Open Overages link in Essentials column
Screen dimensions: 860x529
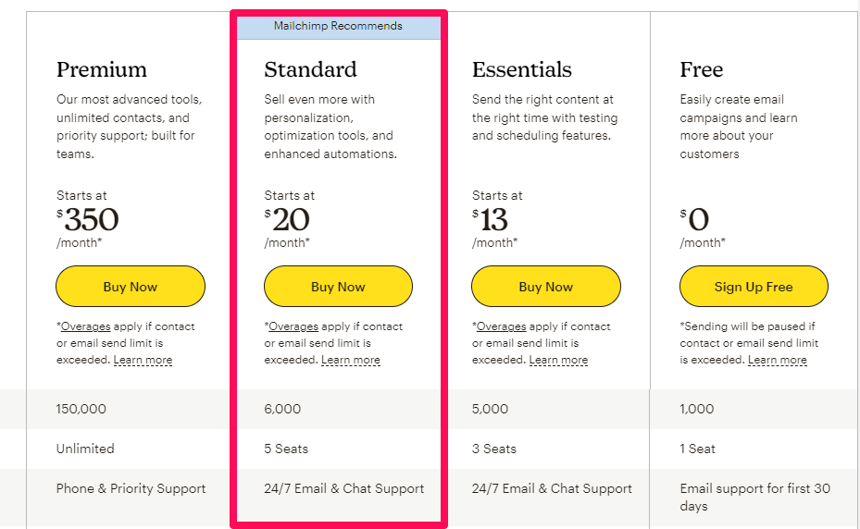pyautogui.click(x=502, y=326)
